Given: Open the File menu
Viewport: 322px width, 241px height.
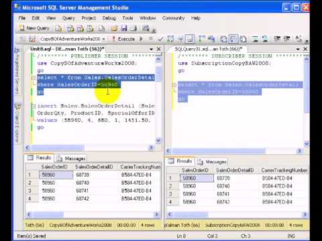Looking at the screenshot, I should 22,18.
